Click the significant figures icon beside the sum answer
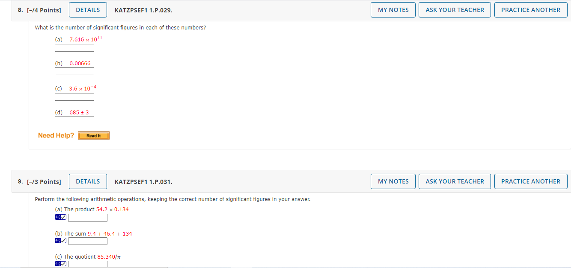The width and height of the screenshot is (571, 268). [60, 241]
